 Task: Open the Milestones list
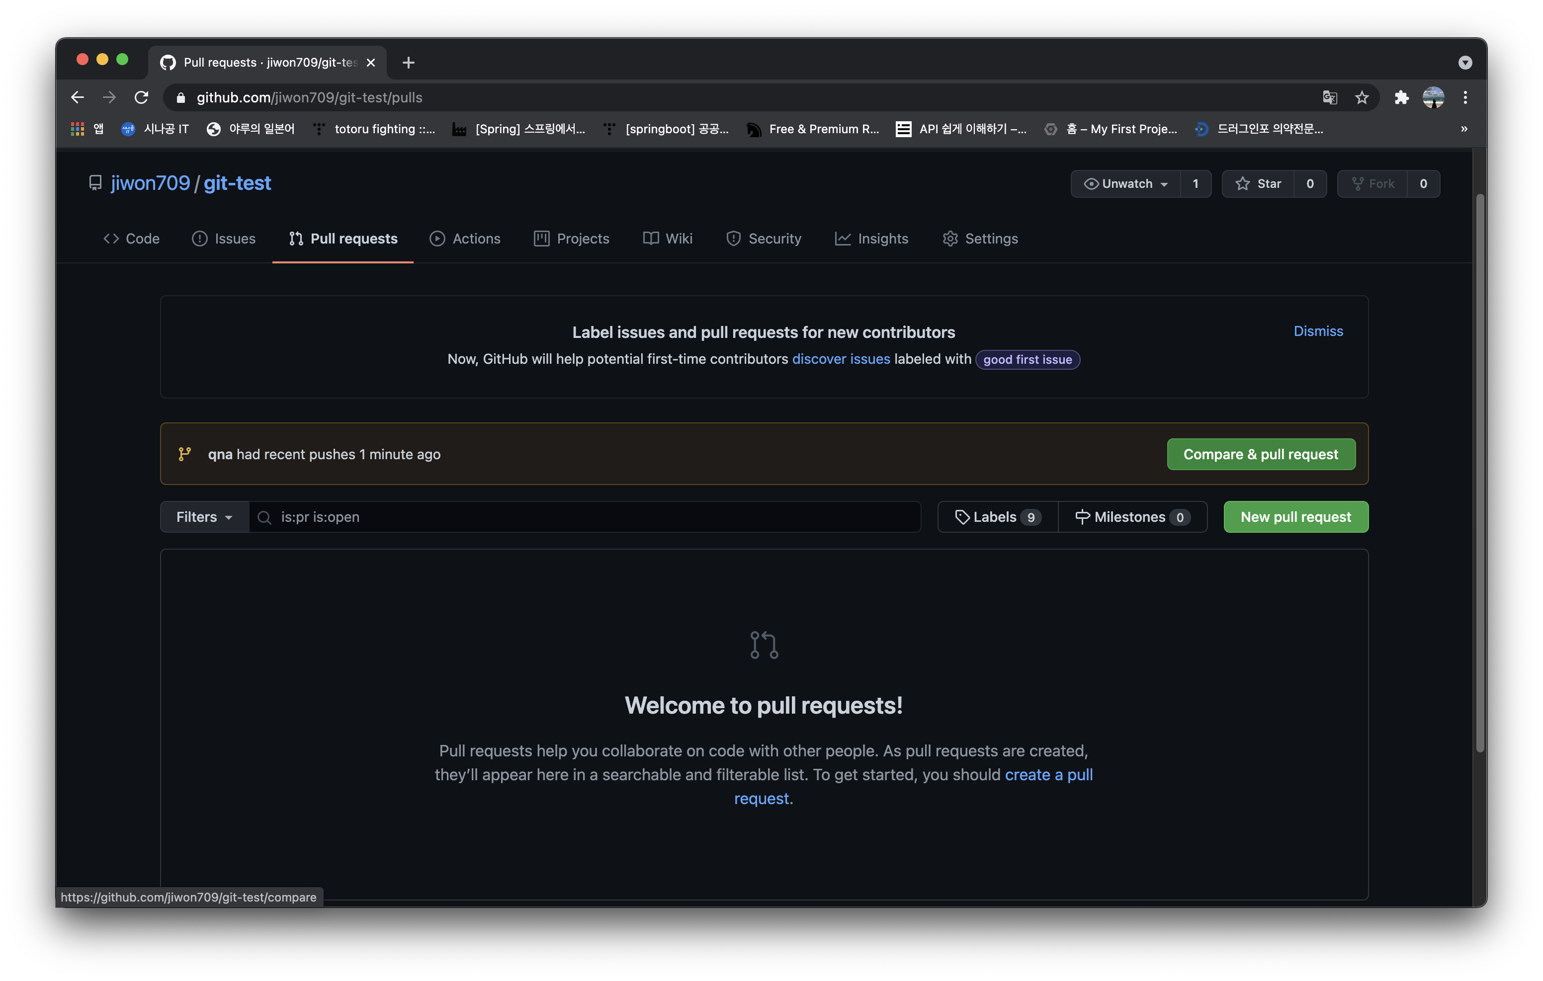click(1132, 517)
